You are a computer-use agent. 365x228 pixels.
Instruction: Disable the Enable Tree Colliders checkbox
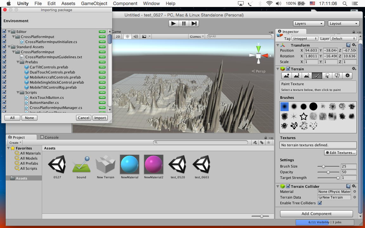pyautogui.click(x=320, y=203)
